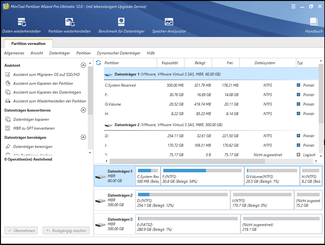Click Primär color box of F: row

tap(298, 95)
